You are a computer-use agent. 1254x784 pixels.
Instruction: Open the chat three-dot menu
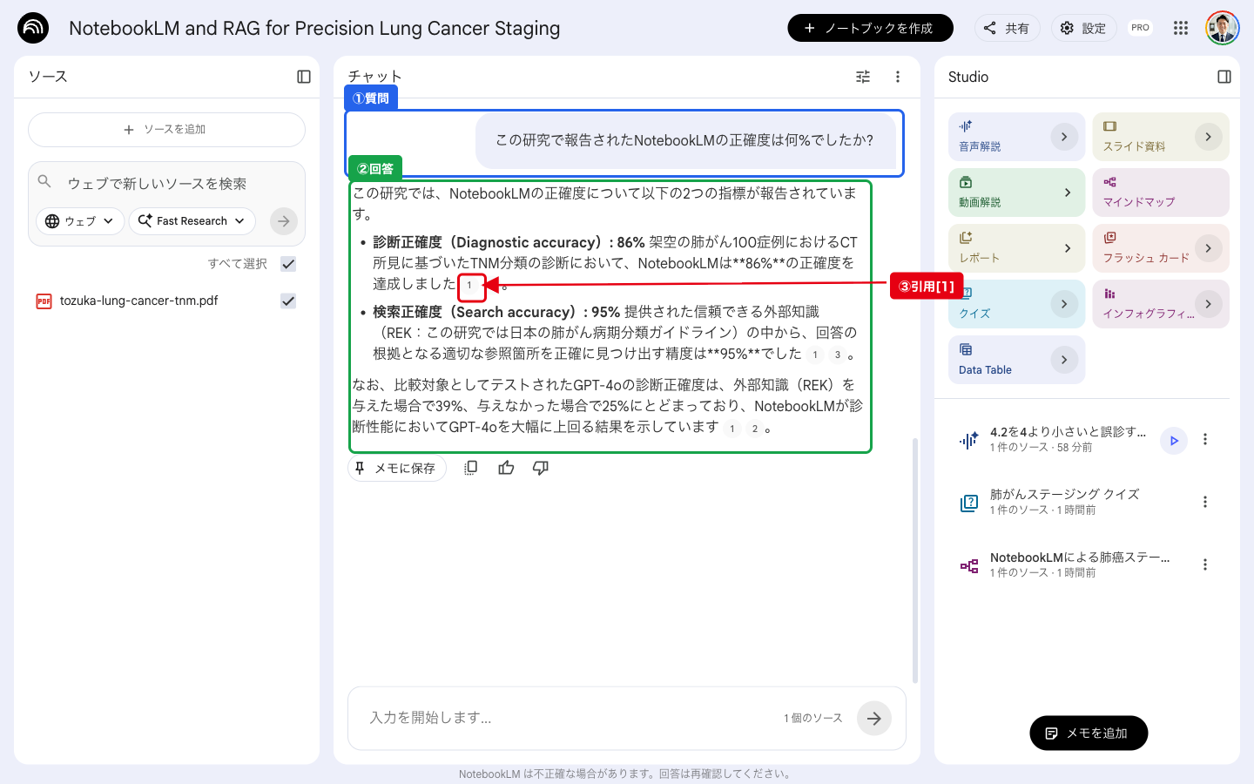coord(898,77)
